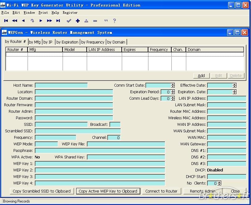Screen dimensions: 251x205
Task: Click the quotation marks toolbar icon
Action: (x=106, y=20)
